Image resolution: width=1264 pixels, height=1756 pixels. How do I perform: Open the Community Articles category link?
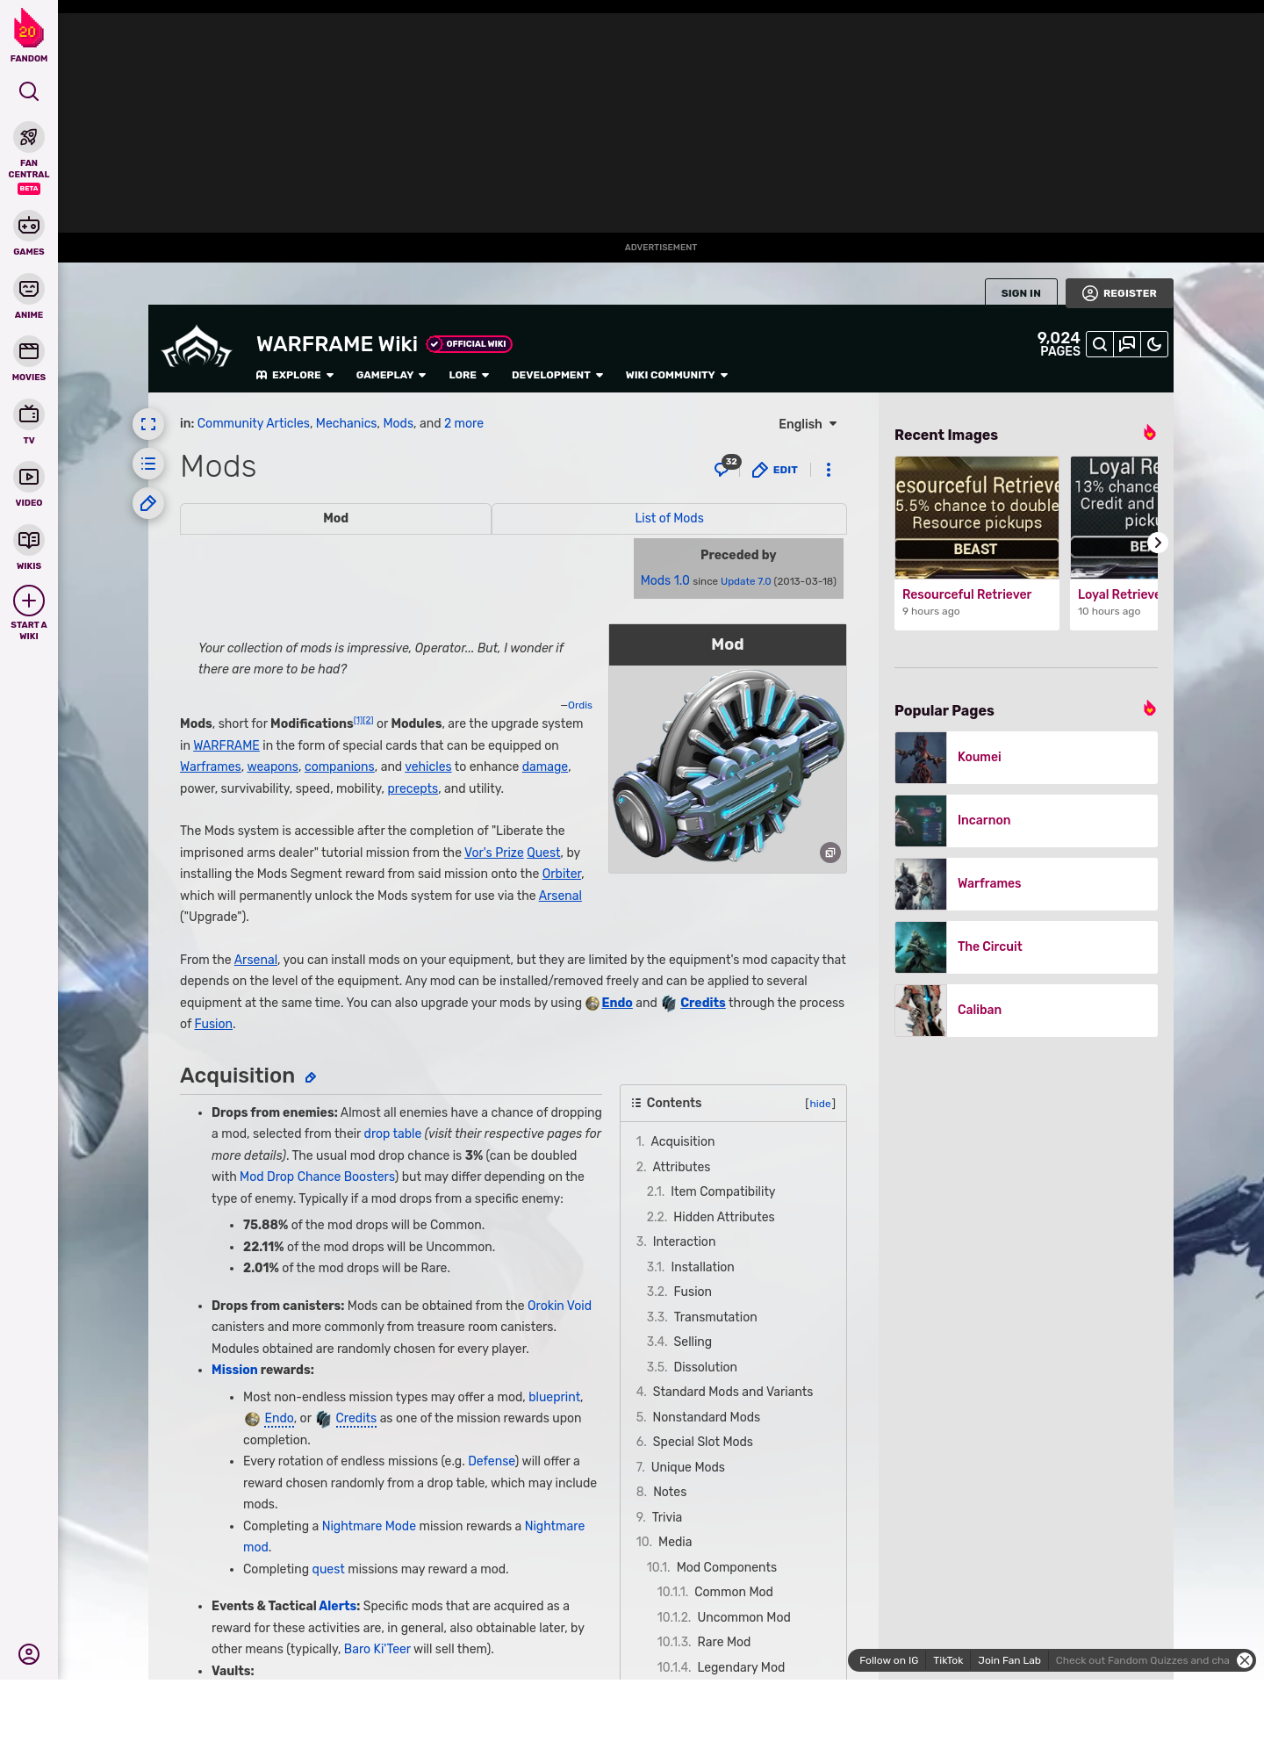click(254, 423)
